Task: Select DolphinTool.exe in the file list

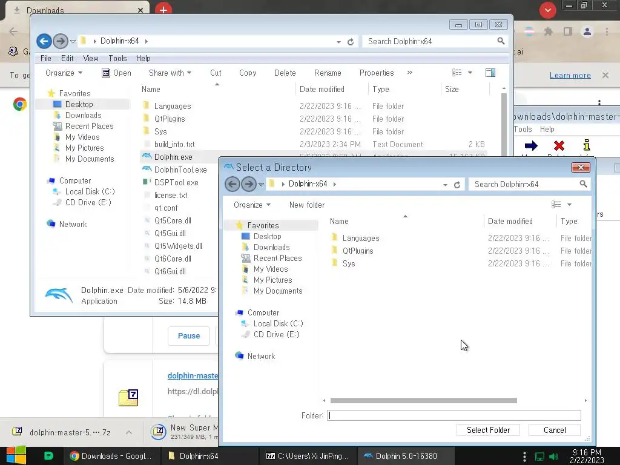Action: (180, 170)
